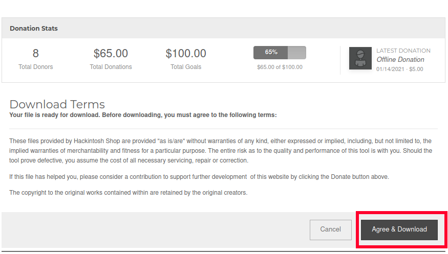The width and height of the screenshot is (448, 254).
Task: Click the warranty disclaimer paragraph
Action: tap(220, 151)
